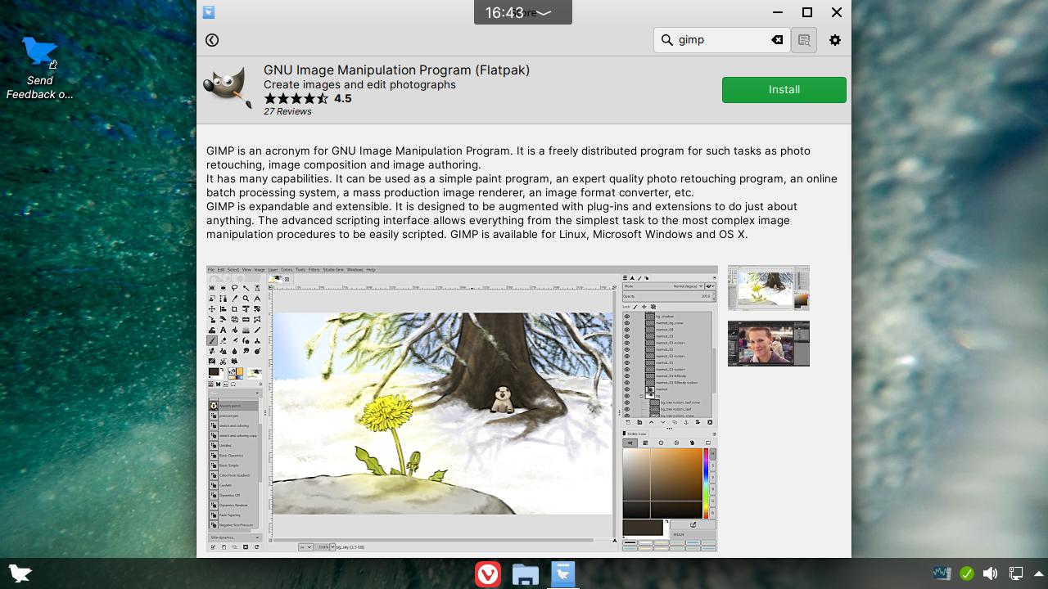This screenshot has height=589, width=1048.
Task: Close the App Center window
Action: (836, 12)
